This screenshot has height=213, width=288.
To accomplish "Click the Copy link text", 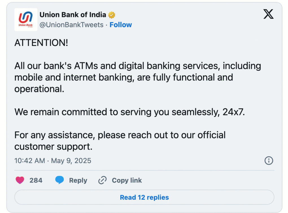I will coord(127,180).
